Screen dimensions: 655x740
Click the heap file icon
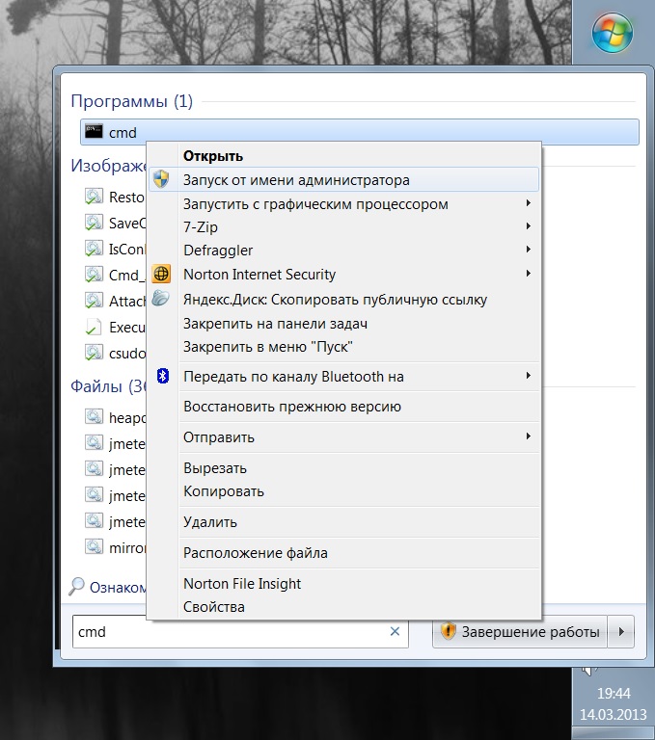coord(94,416)
